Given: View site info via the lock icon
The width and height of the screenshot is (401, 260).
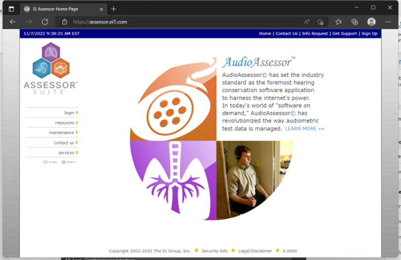Looking at the screenshot, I should 65,22.
